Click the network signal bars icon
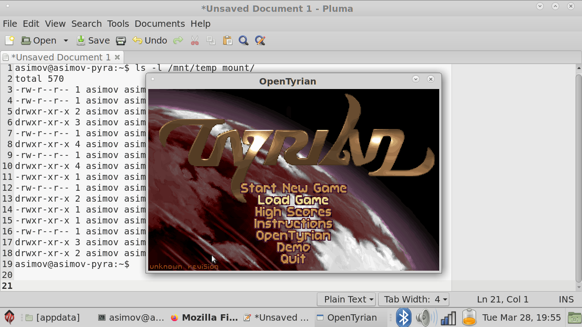Image resolution: width=582 pixels, height=327 pixels. 448,317
